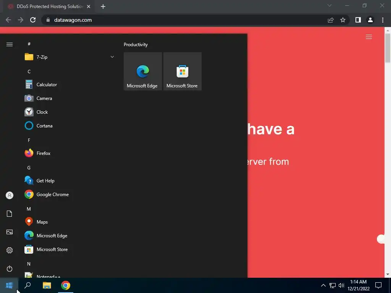Image resolution: width=391 pixels, height=293 pixels.
Task: Open the website hamburger menu
Action: click(x=369, y=37)
